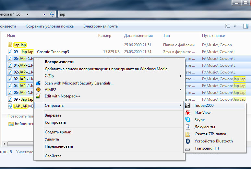Click the 25.06.2009 21:51 date cell
Screen dimensions: 251x169
click(138, 45)
